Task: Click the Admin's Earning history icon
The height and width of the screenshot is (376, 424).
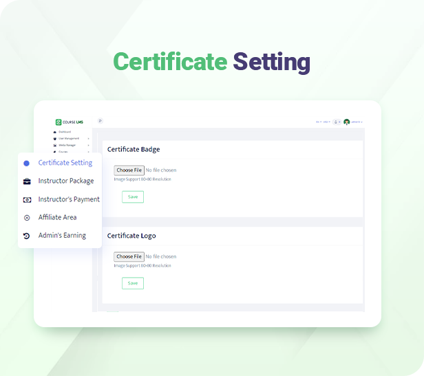Action: 27,236
